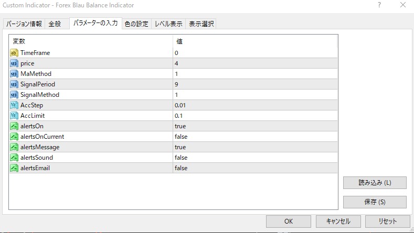This screenshot has width=414, height=233.
Task: Click the 値 column header
Action: 255,41
